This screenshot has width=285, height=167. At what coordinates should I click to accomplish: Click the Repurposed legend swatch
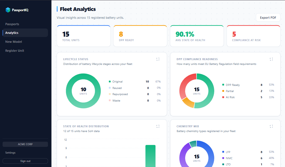110,94
